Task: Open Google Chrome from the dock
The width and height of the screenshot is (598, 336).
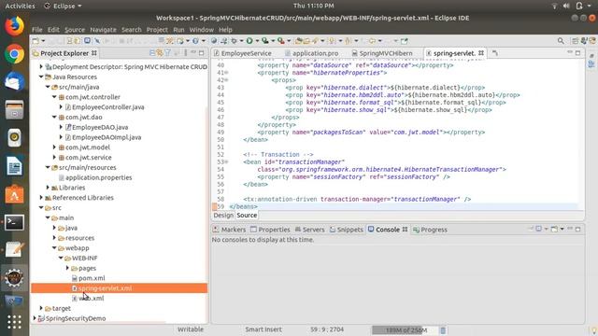Action: (x=15, y=54)
